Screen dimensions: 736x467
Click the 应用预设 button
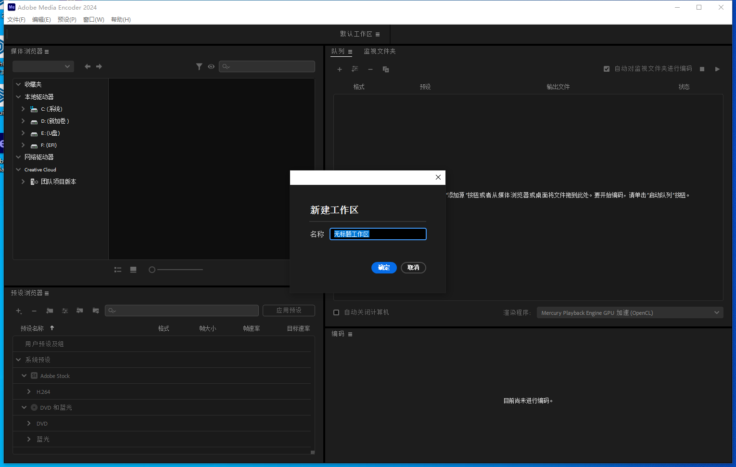pos(289,311)
